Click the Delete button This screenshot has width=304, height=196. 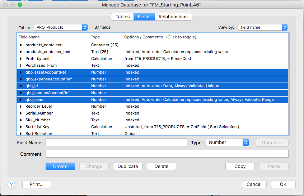pos(162,166)
